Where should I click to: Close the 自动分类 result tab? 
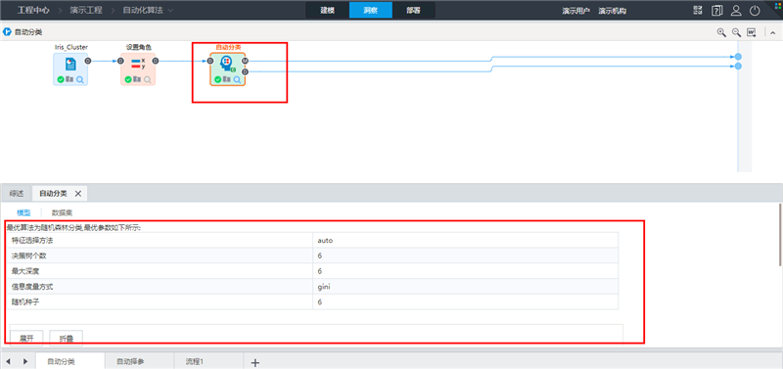(x=78, y=194)
